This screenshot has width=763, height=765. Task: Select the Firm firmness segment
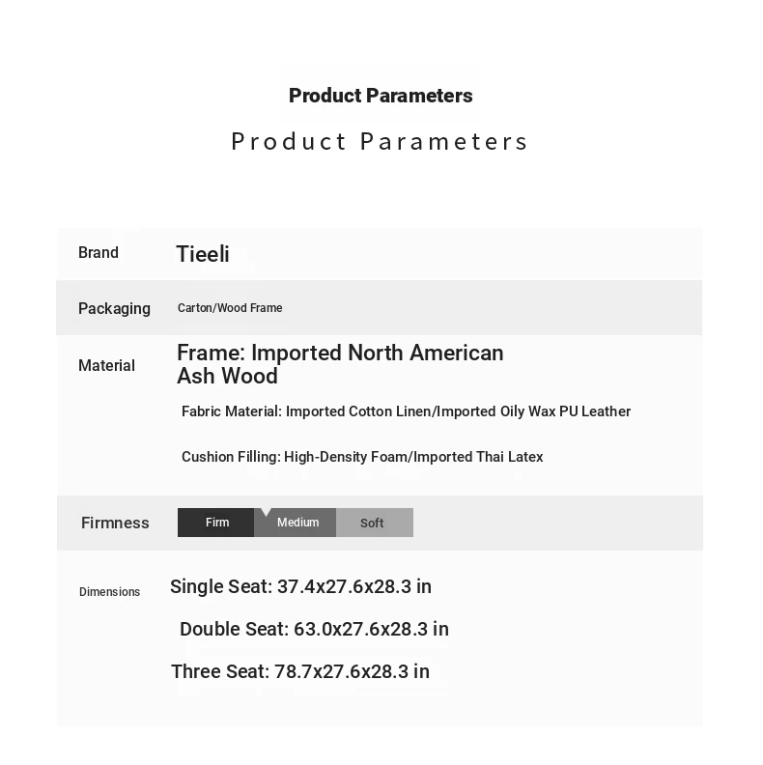point(216,523)
